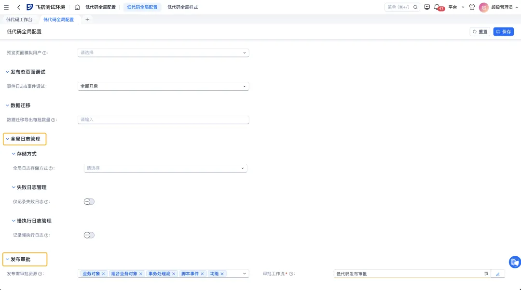Switch to the 低代码工作台 tab
The width and height of the screenshot is (521, 290).
(19, 20)
